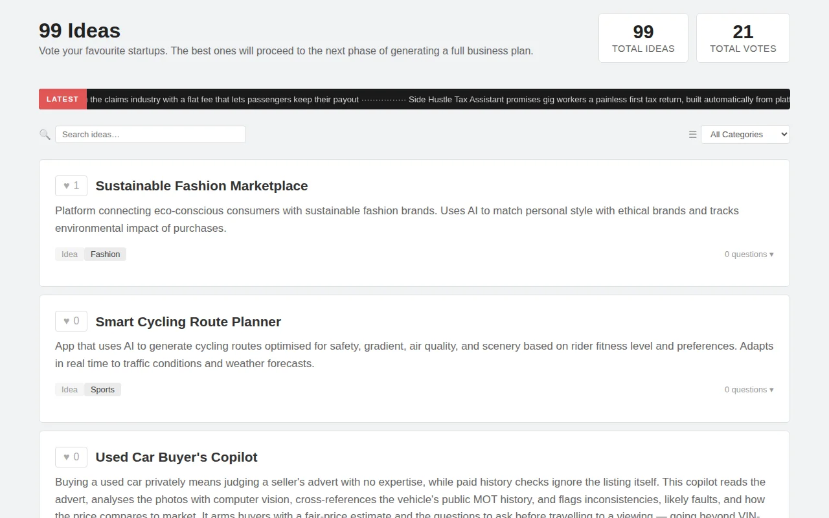Click the Total Ideas stat box
Screen dimensions: 829x518
(x=643, y=38)
